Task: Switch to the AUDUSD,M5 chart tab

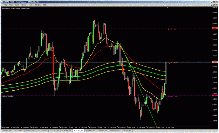Action: point(30,131)
